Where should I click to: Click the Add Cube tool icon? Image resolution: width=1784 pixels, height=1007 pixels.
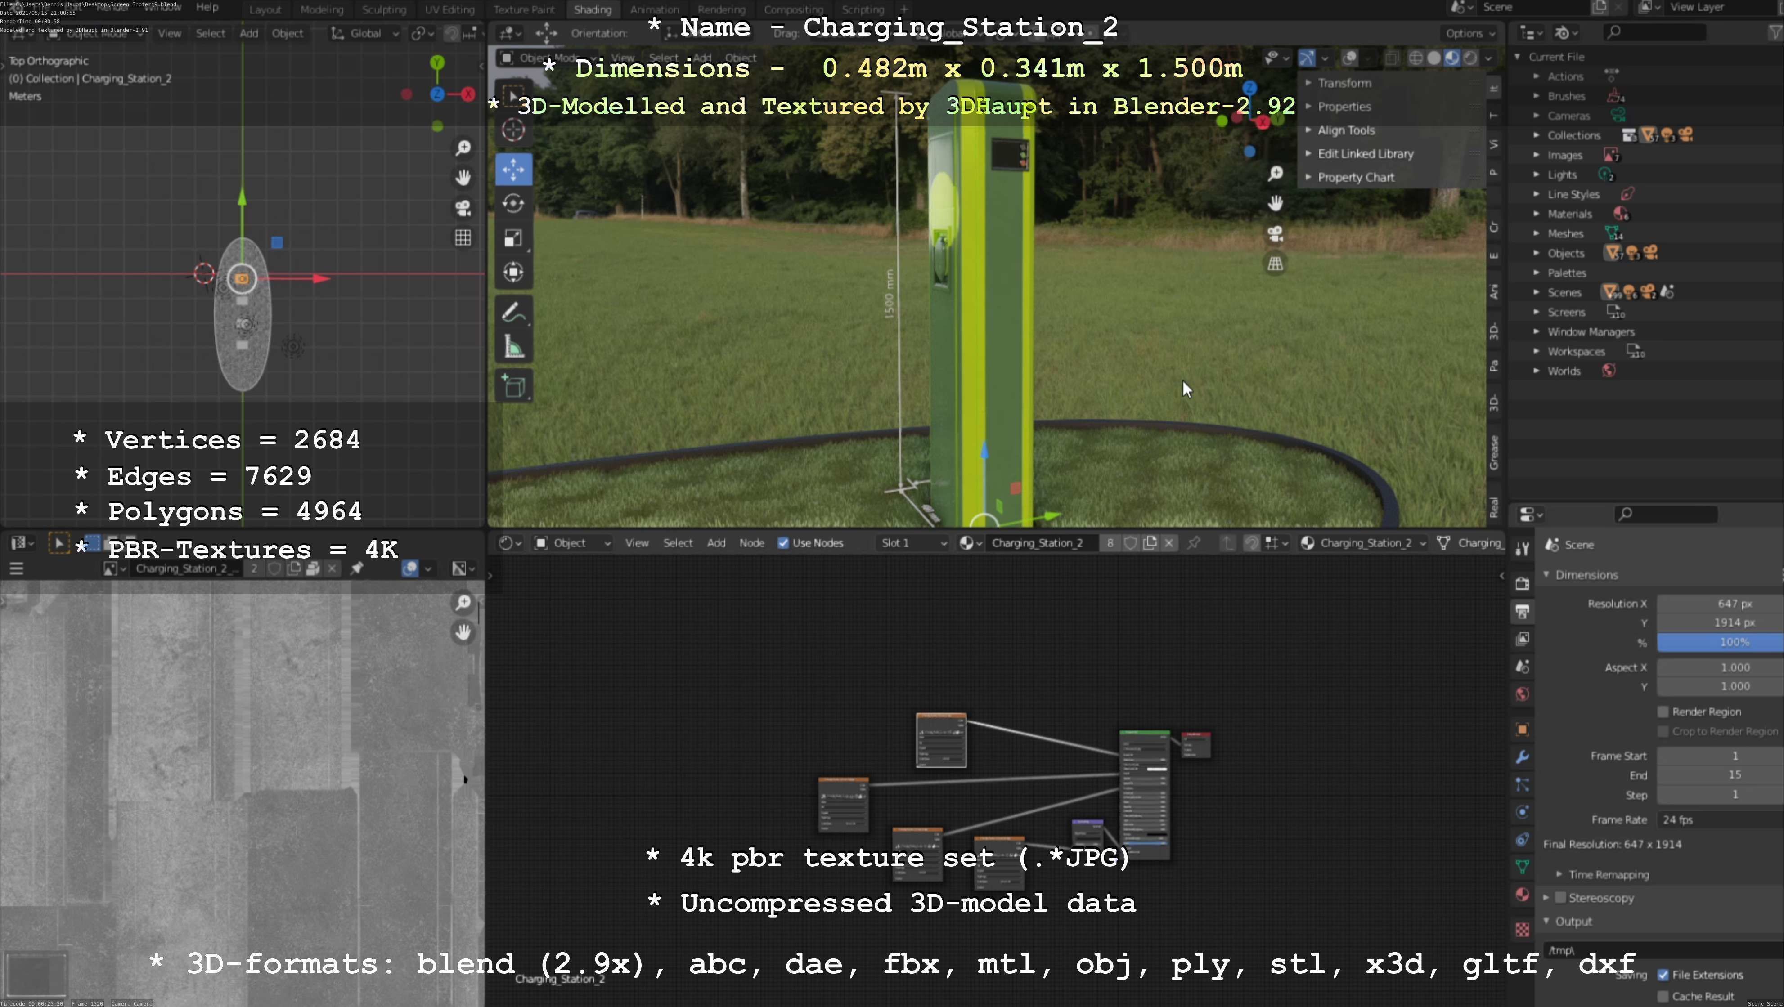(513, 386)
